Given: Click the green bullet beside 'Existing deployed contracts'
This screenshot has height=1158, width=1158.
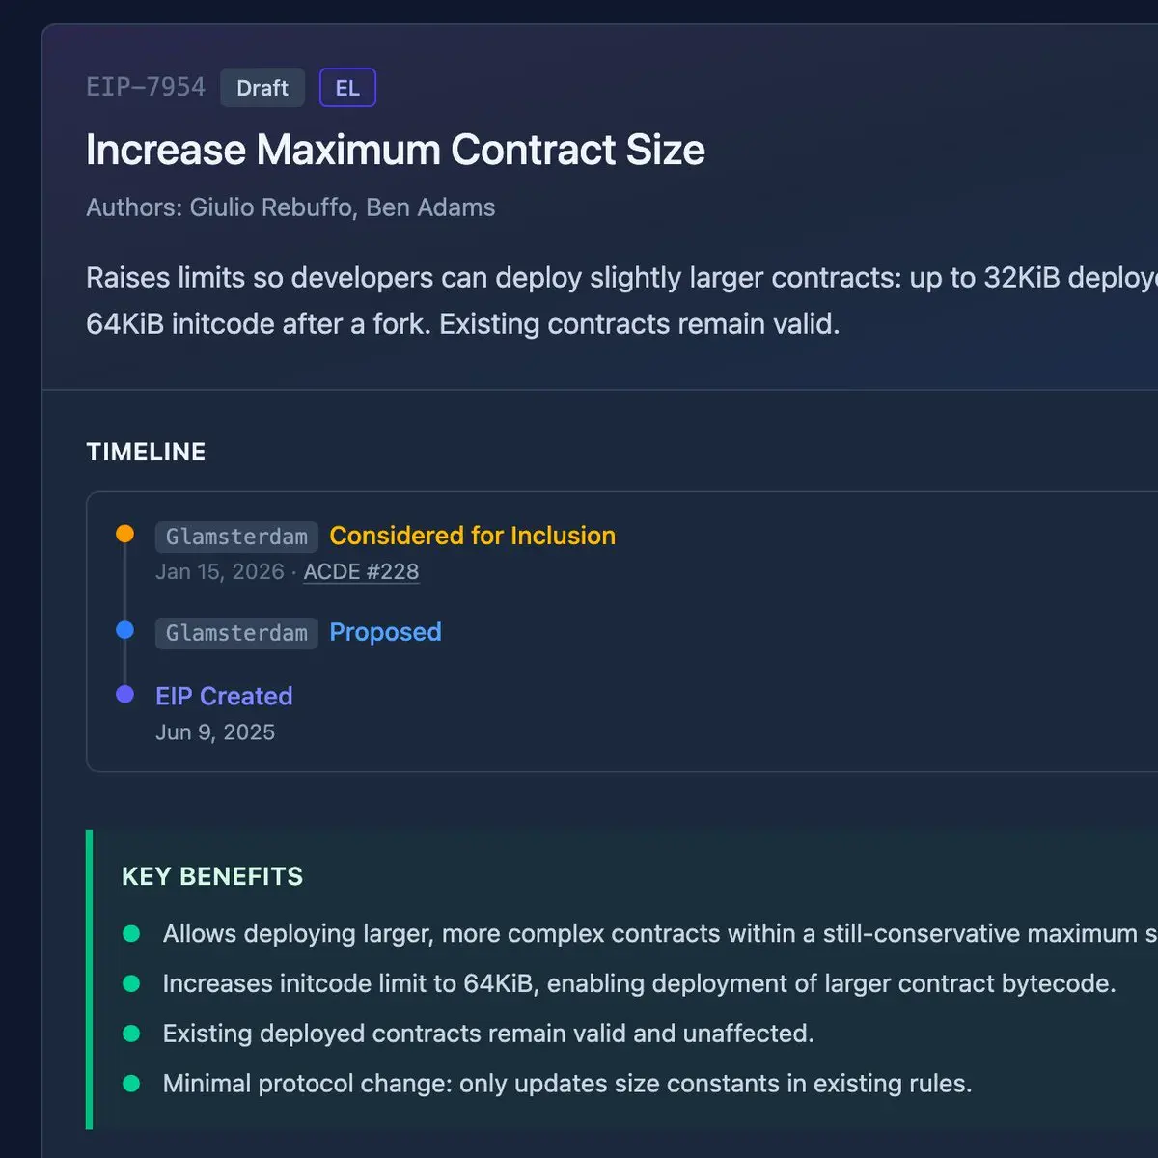Looking at the screenshot, I should [131, 1034].
